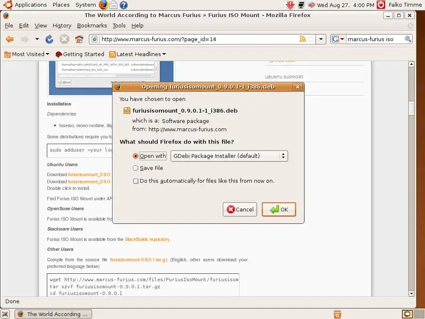Click the Cancel button in download dialog

click(240, 209)
